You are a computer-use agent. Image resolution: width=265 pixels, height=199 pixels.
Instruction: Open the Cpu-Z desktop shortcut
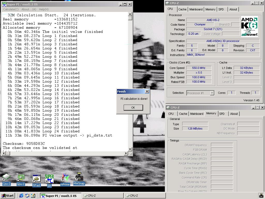pyautogui.click(x=6, y=180)
